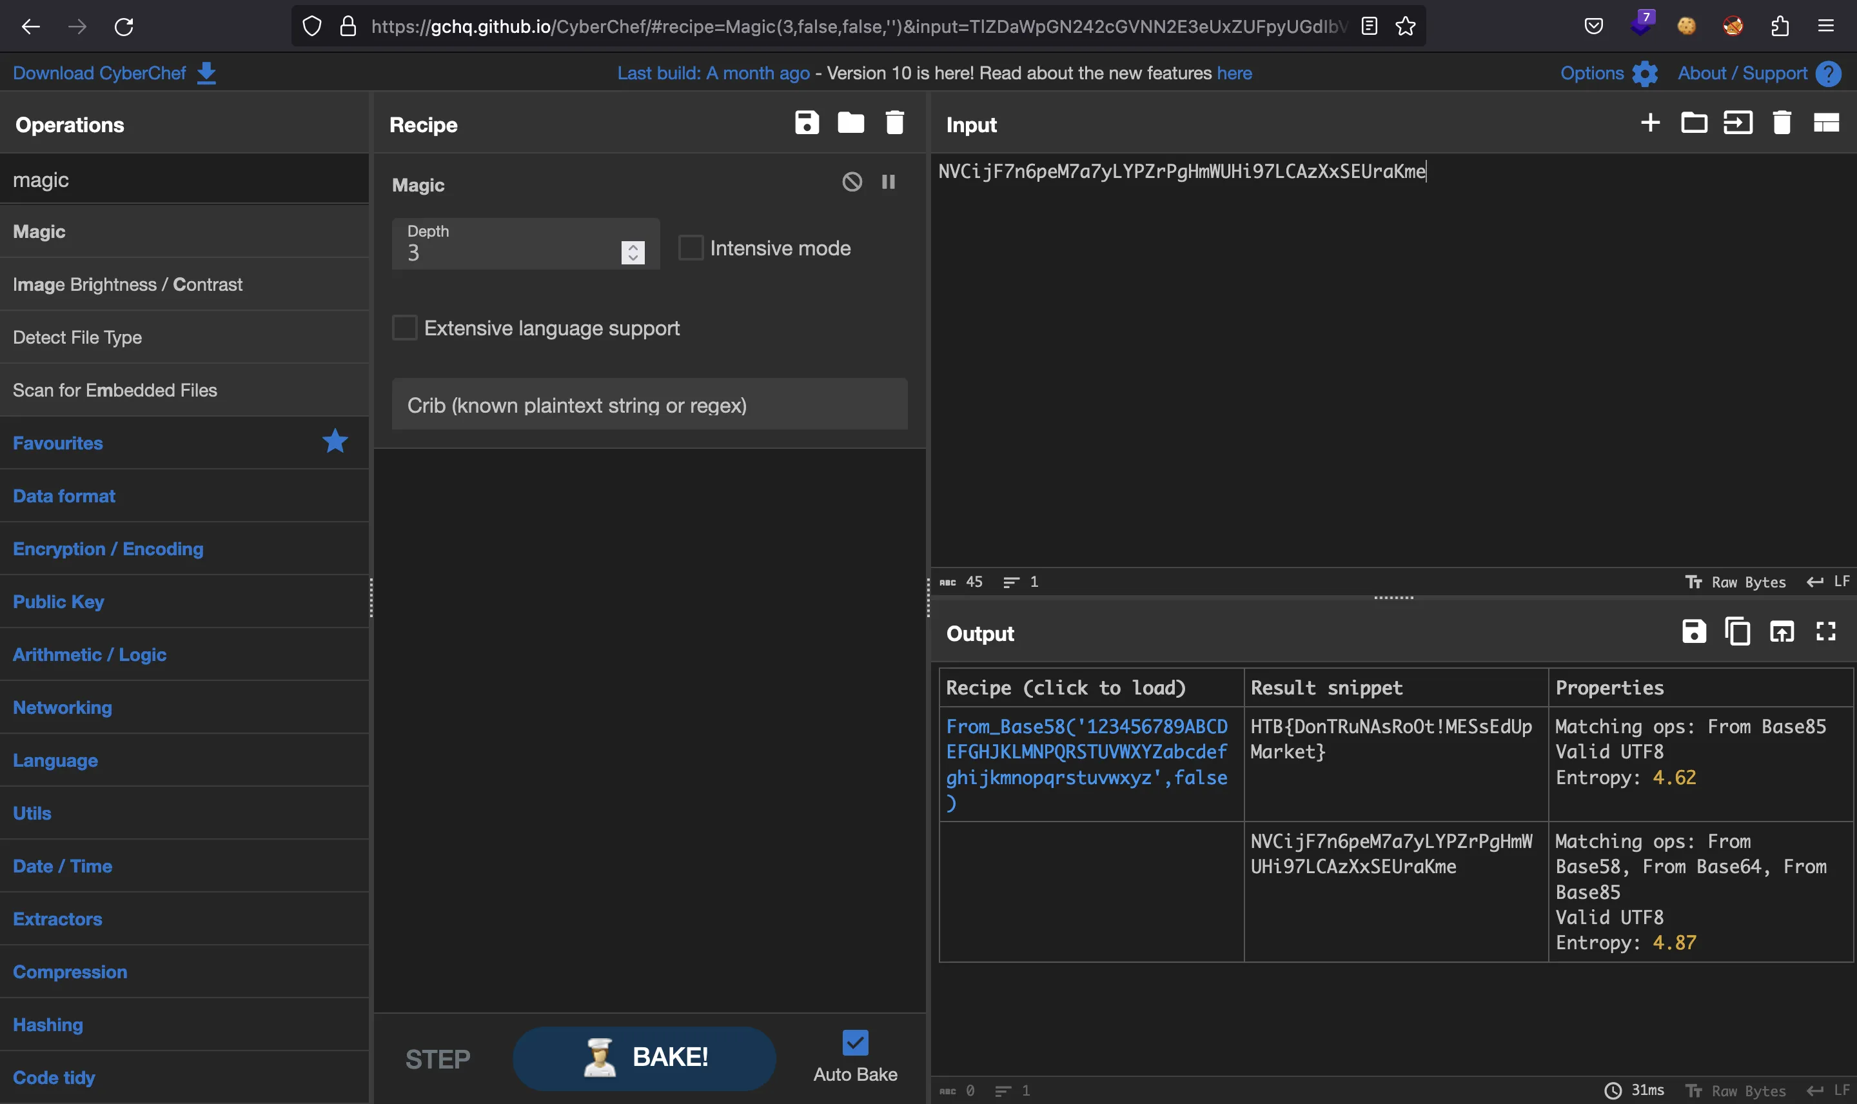Copy output to clipboard icon
Viewport: 1857px width, 1104px height.
tap(1737, 631)
